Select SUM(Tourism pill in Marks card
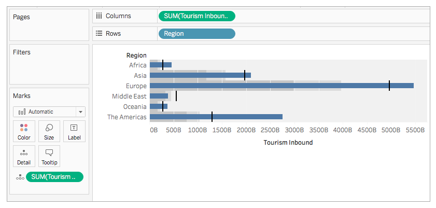The width and height of the screenshot is (436, 208). tap(54, 177)
